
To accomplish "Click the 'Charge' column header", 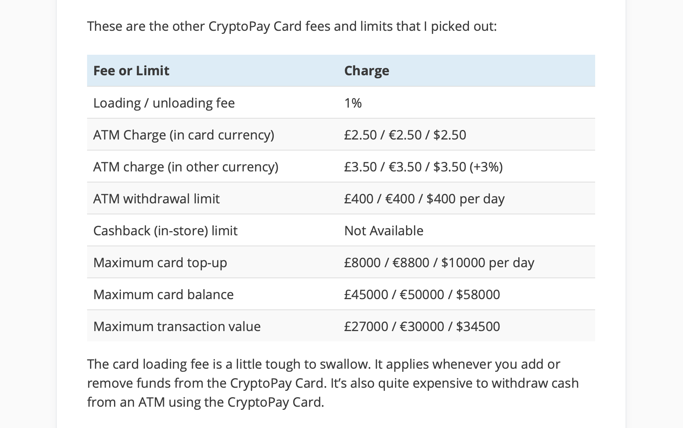I will coord(367,71).
